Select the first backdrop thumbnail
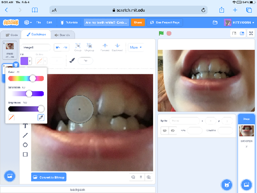257x193 pixels. (x=10, y=50)
